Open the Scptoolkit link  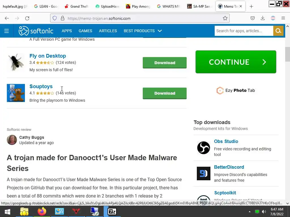coord(225,193)
